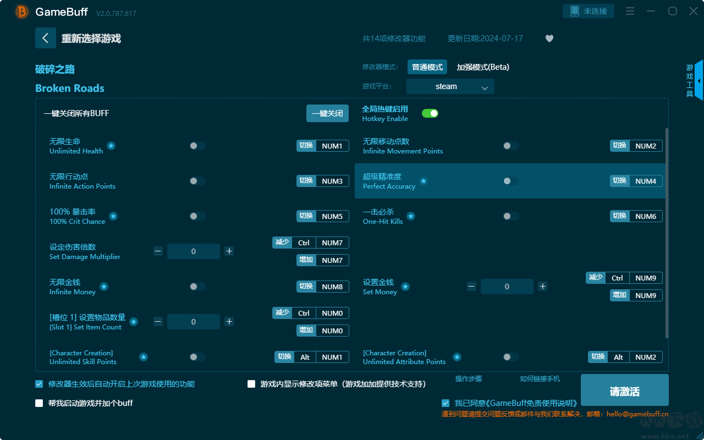Open GameBuff免责使用说明 link
Image resolution: width=704 pixels, height=440 pixels.
tap(533, 403)
